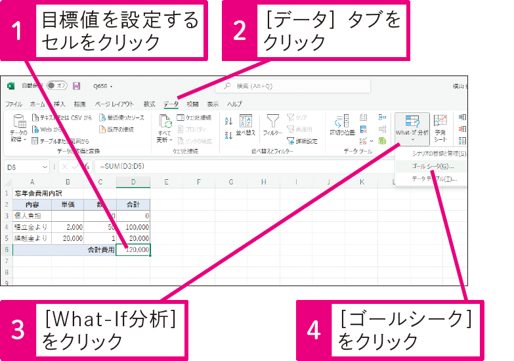This screenshot has width=514, height=361.
Task: Open the 並べ替え sort dialog
Action: 246,125
